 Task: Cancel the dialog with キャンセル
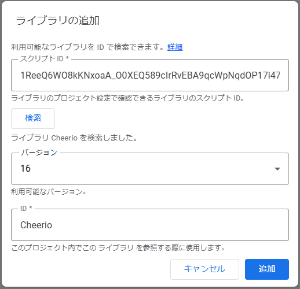tap(204, 269)
